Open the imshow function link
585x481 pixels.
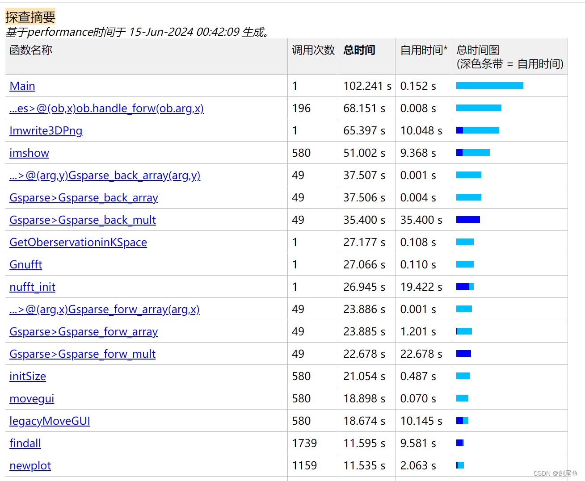point(29,153)
